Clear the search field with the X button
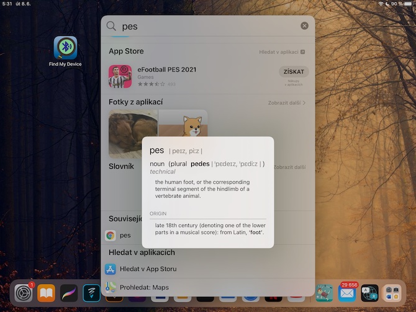Screen dimensions: 416x312 point(304,25)
